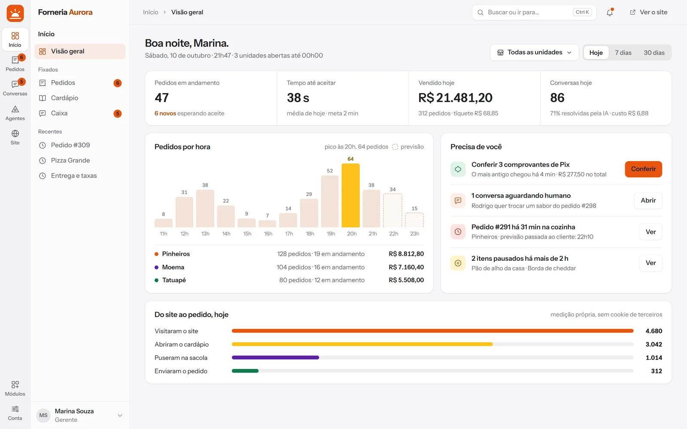
Task: Click the pause icon beside itens pausados
Action: (458, 263)
